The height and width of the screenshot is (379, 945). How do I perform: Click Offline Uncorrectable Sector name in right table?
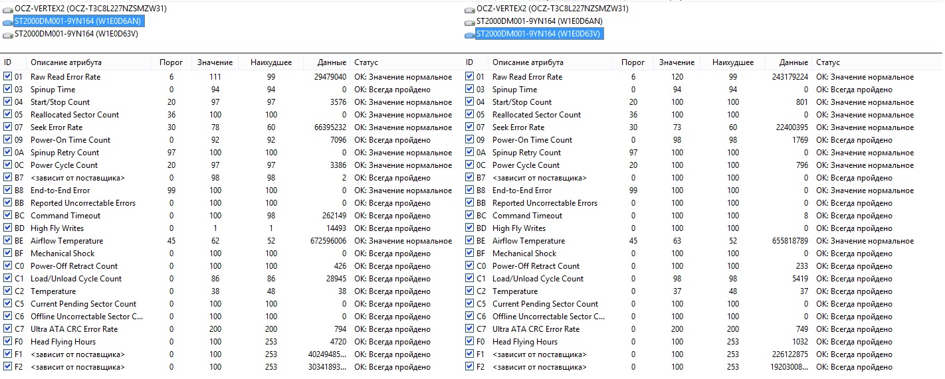point(548,317)
